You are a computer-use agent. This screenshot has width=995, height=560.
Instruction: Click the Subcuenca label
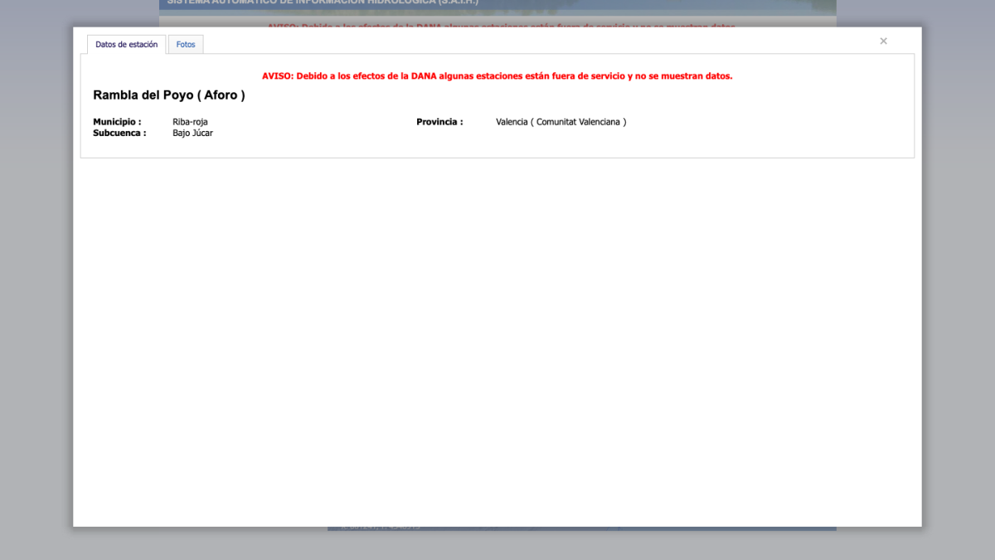pos(119,133)
